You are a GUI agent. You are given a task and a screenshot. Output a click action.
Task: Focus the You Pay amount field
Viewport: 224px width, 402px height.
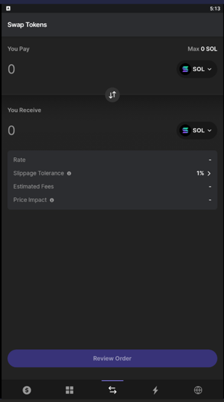coord(89,69)
